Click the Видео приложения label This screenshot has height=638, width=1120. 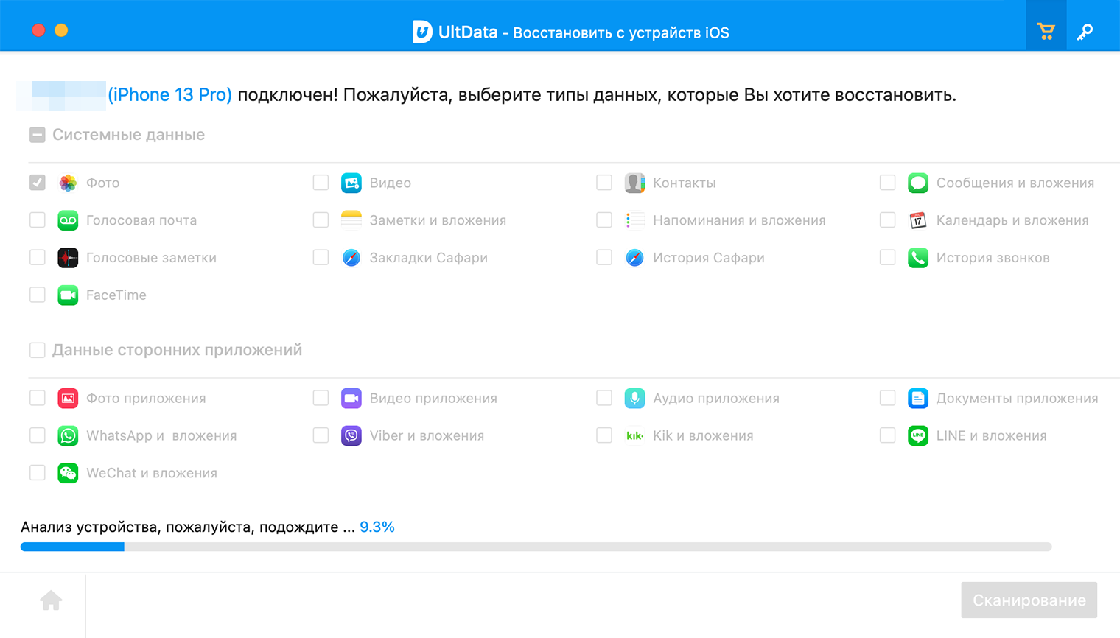coord(433,399)
